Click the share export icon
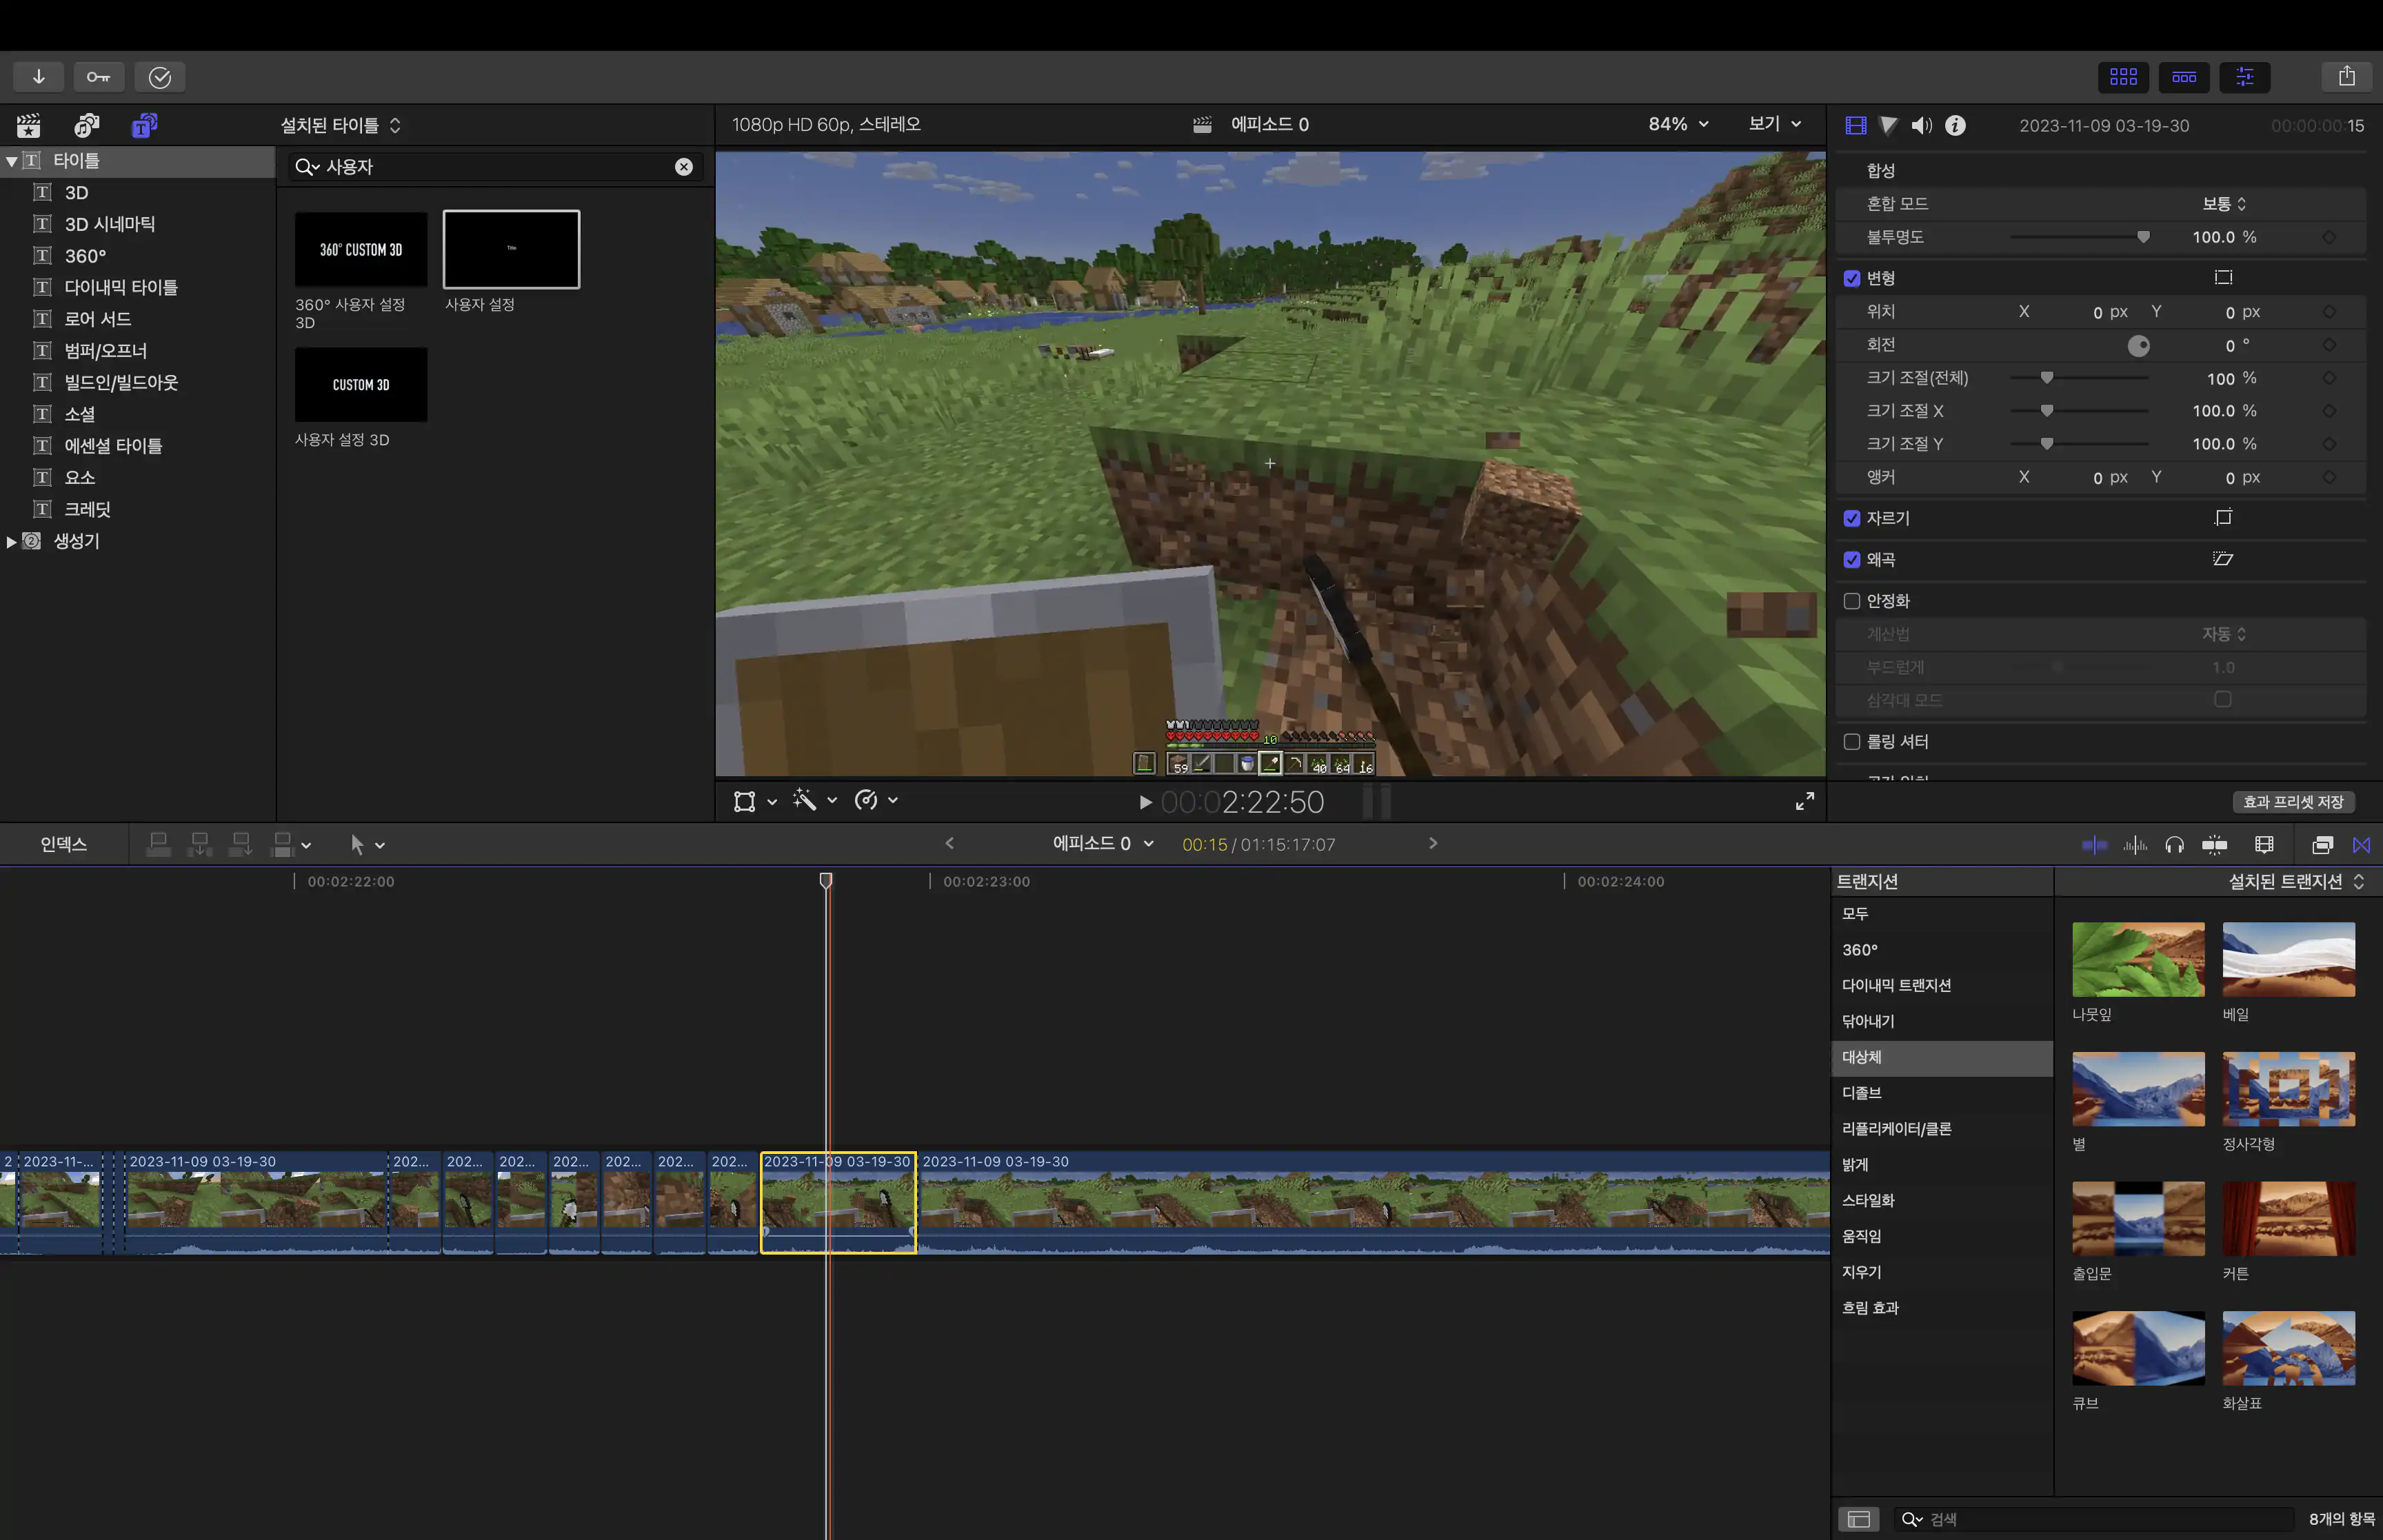 coord(2346,77)
